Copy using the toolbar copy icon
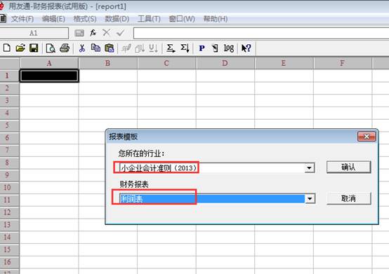 (x=95, y=48)
